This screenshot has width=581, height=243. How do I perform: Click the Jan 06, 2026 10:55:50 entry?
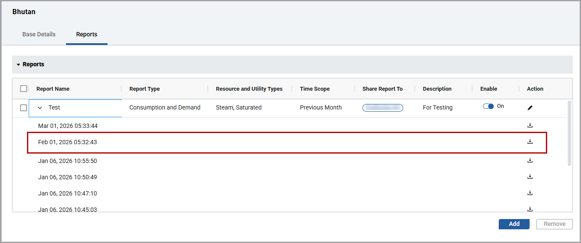click(68, 161)
